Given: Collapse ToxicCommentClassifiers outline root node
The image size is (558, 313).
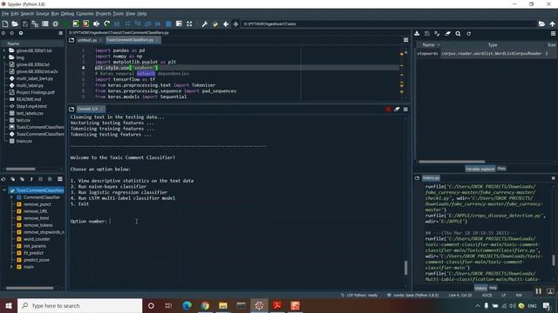Looking at the screenshot, I should [3, 190].
